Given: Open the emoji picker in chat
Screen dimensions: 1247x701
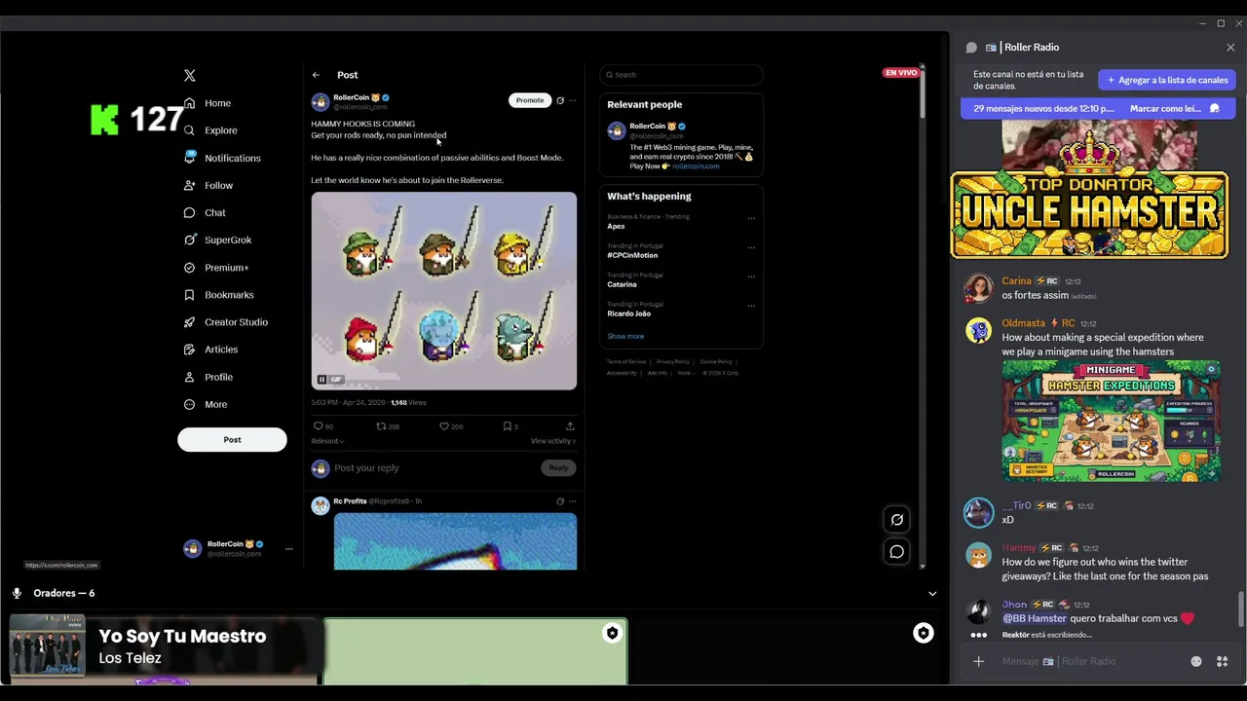Looking at the screenshot, I should (1196, 662).
